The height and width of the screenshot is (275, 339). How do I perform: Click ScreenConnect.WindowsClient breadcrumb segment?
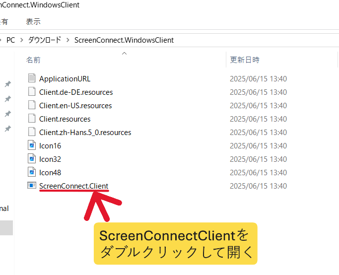coord(124,40)
